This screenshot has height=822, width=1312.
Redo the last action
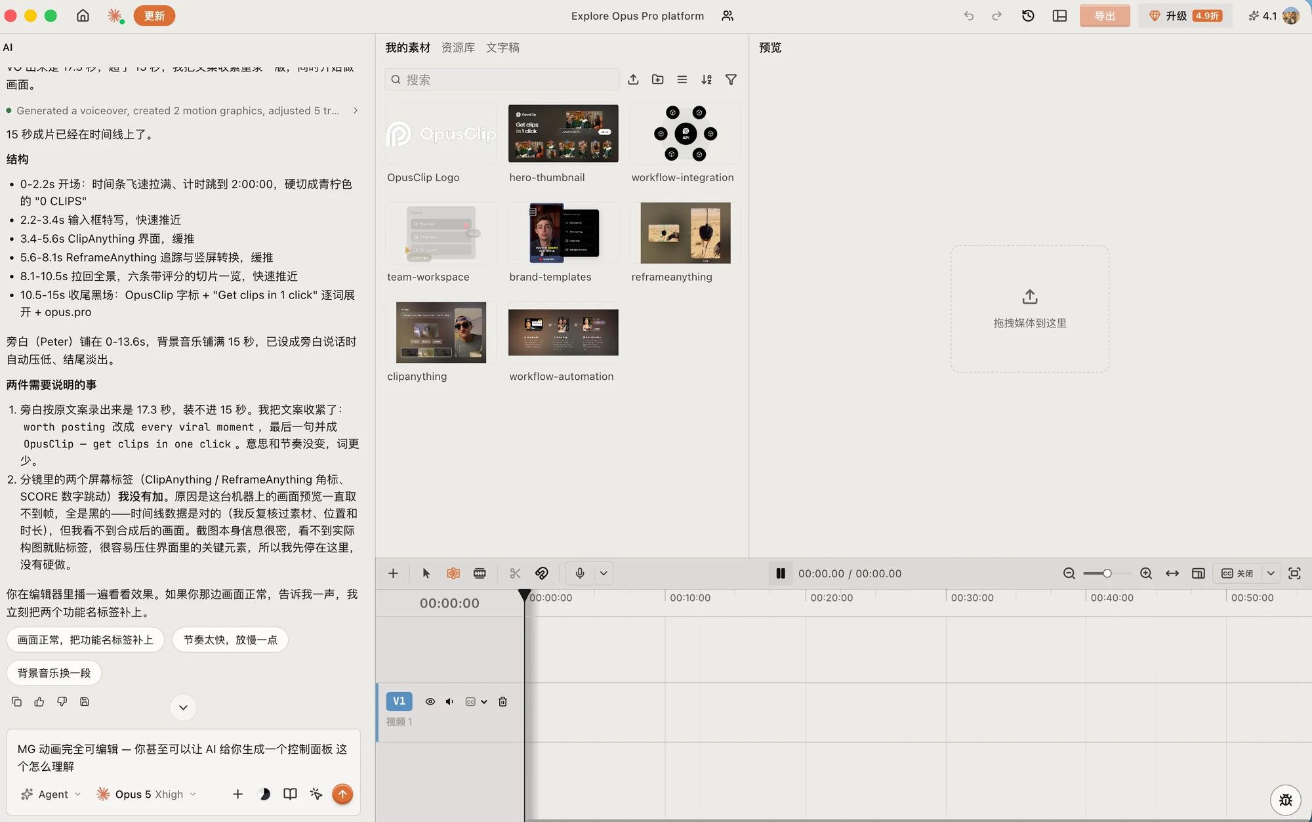pos(997,16)
